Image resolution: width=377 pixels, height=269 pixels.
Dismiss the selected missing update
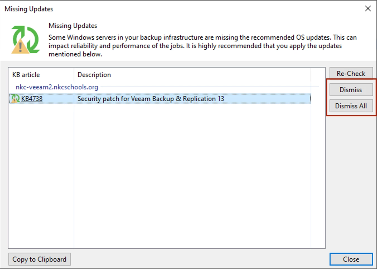point(351,90)
